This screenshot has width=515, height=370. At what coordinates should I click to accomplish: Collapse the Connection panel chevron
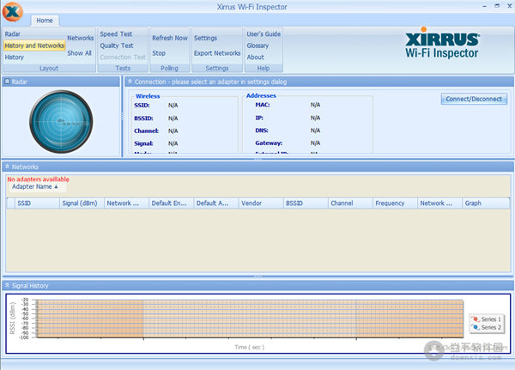coord(130,82)
